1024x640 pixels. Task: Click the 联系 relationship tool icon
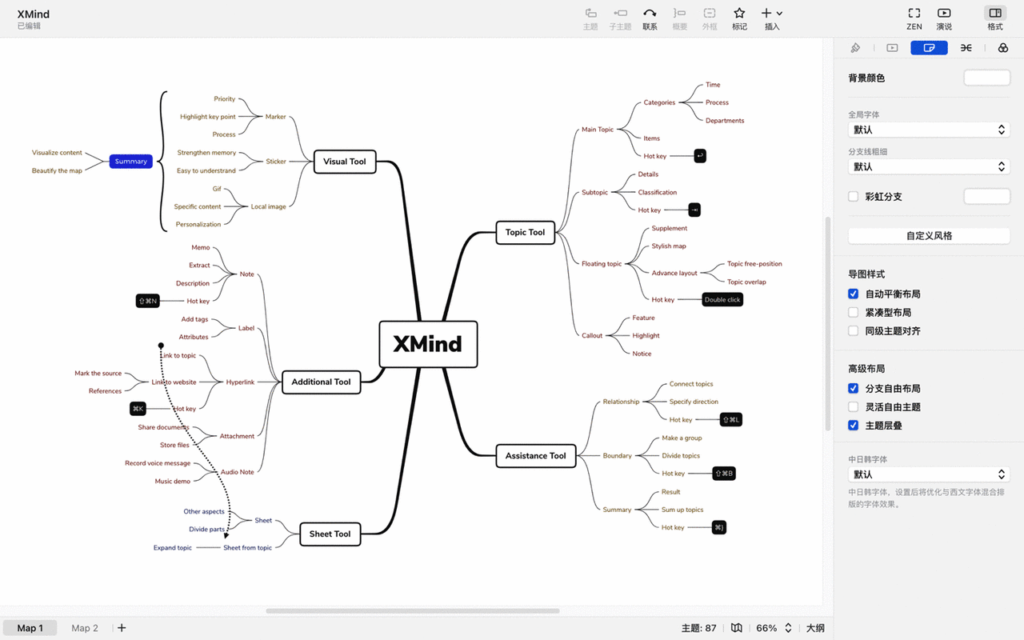pyautogui.click(x=650, y=14)
